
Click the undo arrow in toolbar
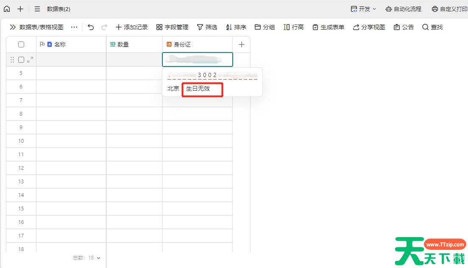91,27
